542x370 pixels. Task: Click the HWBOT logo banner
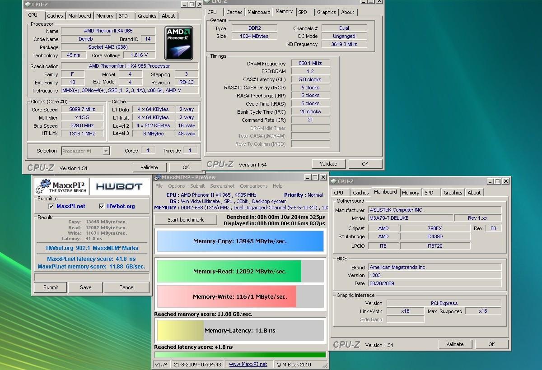pyautogui.click(x=120, y=187)
